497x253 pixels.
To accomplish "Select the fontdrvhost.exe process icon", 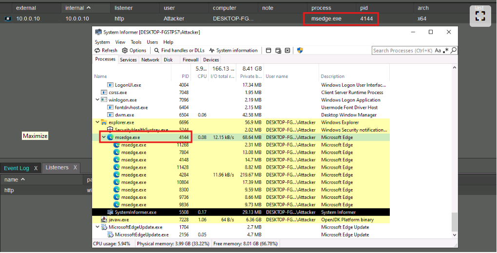I will click(x=110, y=107).
